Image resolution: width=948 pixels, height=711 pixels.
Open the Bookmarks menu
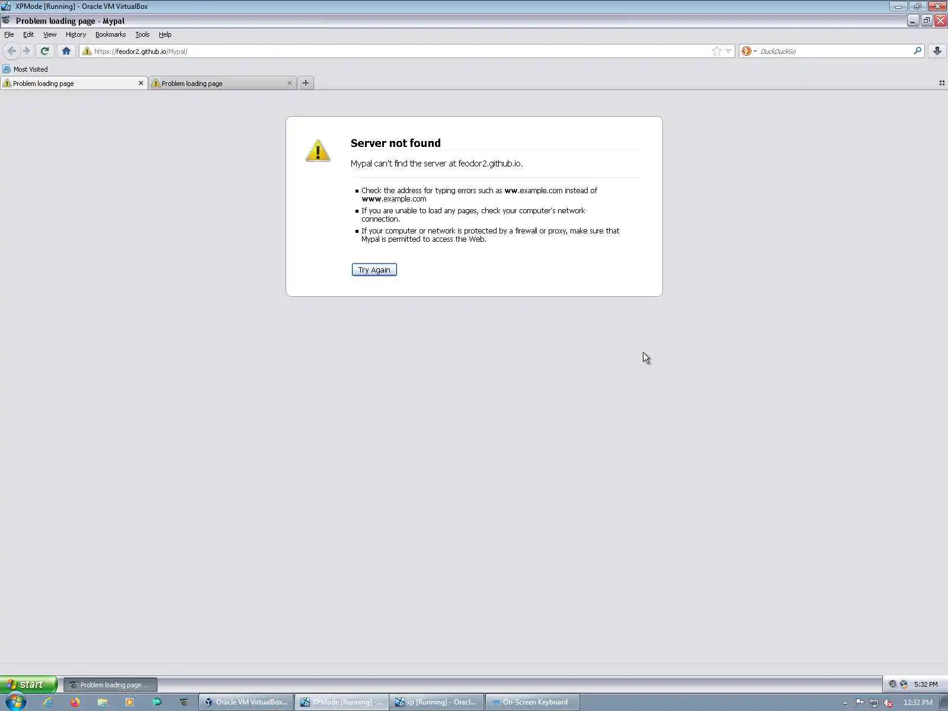[110, 34]
